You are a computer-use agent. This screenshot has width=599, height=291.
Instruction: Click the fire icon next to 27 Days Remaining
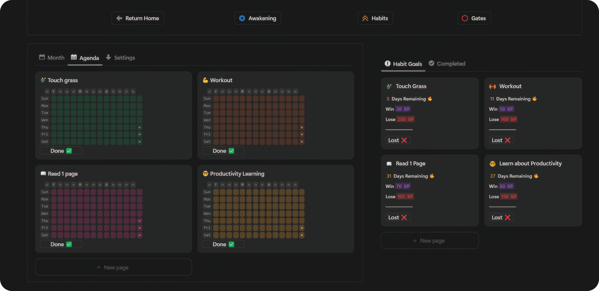536,176
